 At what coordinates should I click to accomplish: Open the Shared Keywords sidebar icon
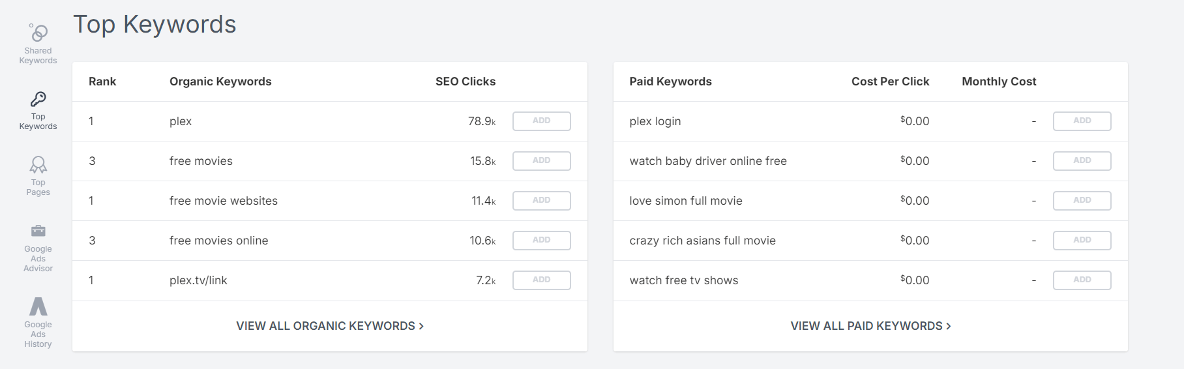point(38,32)
